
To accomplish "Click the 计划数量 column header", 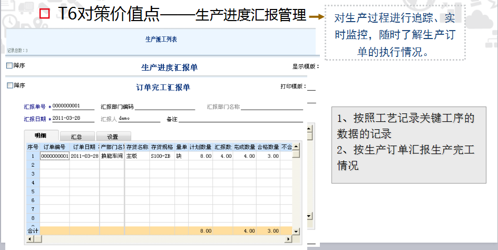I will pyautogui.click(x=201, y=147).
